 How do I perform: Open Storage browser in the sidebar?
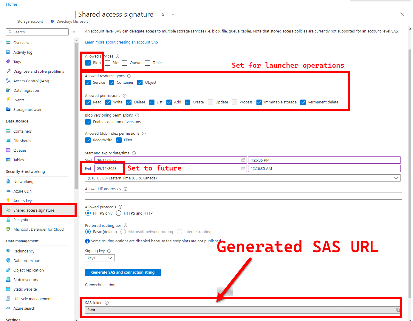(x=27, y=109)
